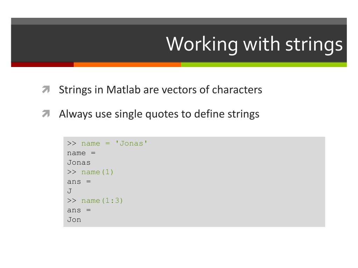The image size is (358, 268).
Task: Click the arrow bullet beside "Strings in Matlab"
Action: pos(45,90)
